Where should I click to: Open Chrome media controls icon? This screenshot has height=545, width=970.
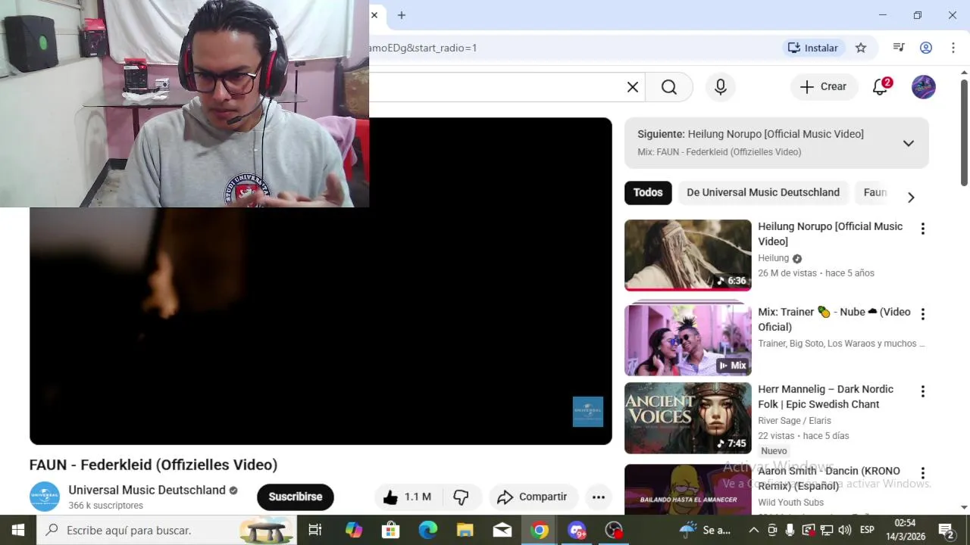coord(899,48)
